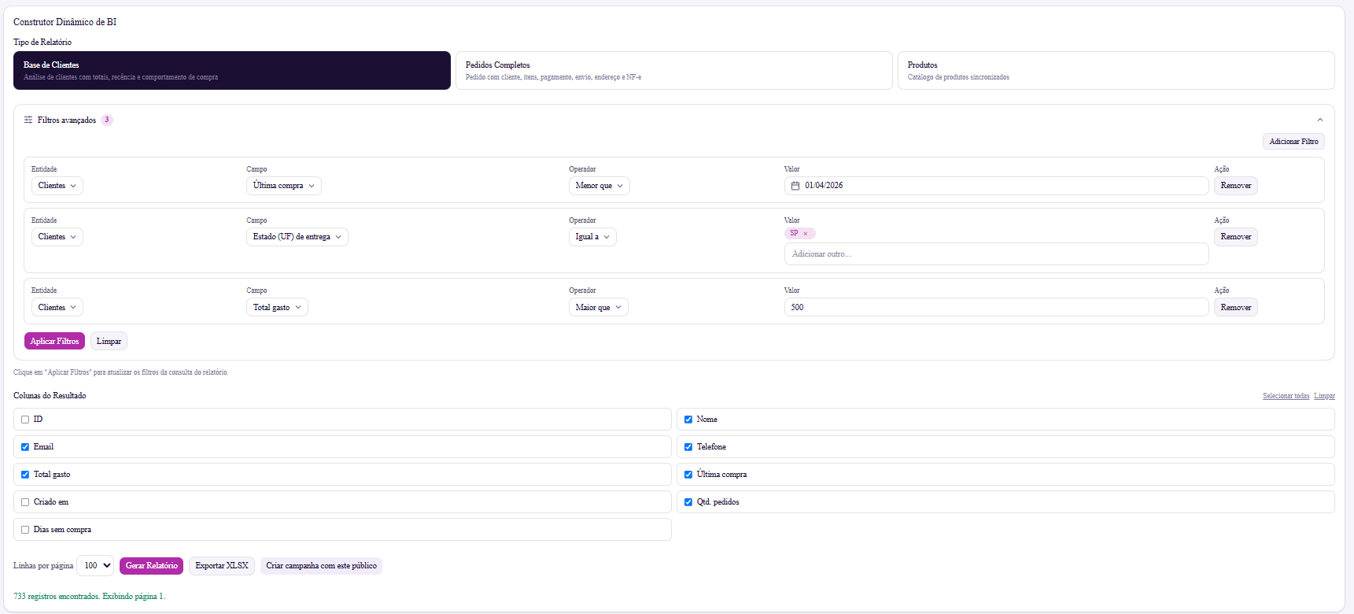This screenshot has width=1354, height=614.
Task: Click Adicionar Filtro button
Action: 1293,142
